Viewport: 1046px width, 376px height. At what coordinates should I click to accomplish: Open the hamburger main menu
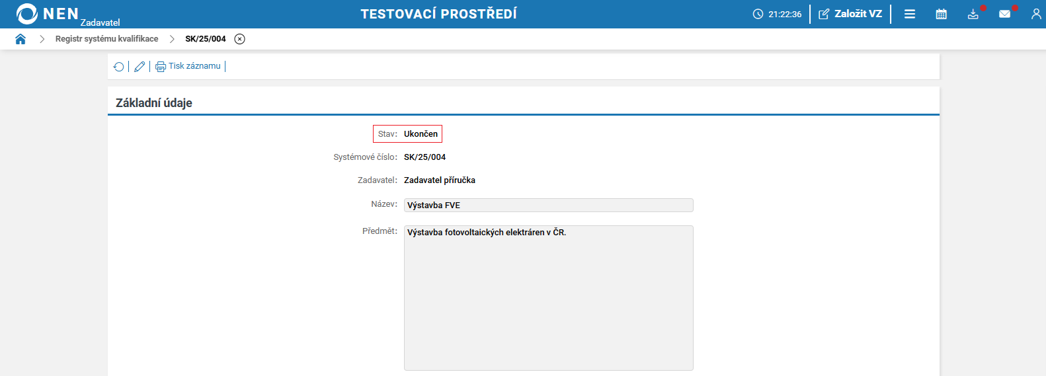coord(910,14)
